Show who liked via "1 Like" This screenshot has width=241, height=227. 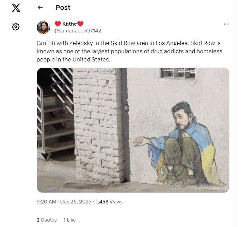coord(69,220)
